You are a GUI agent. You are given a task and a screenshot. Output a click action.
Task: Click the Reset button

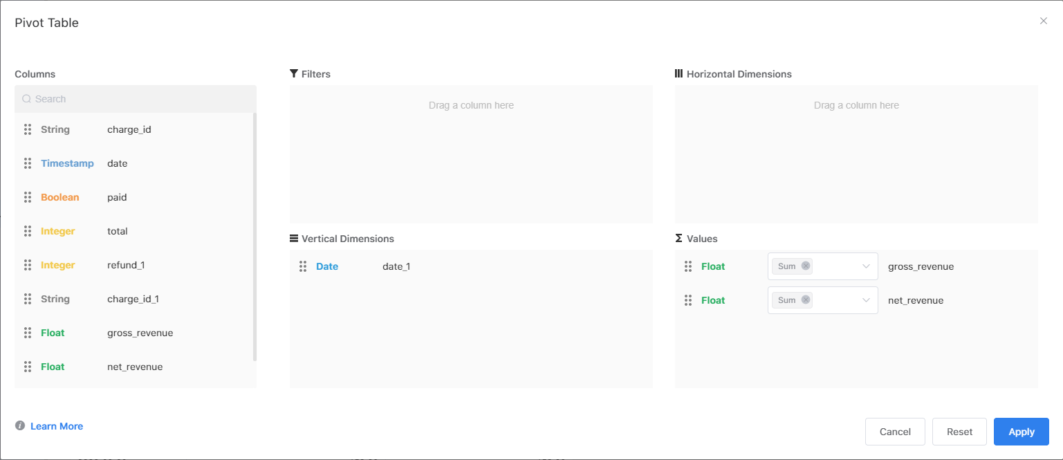959,431
